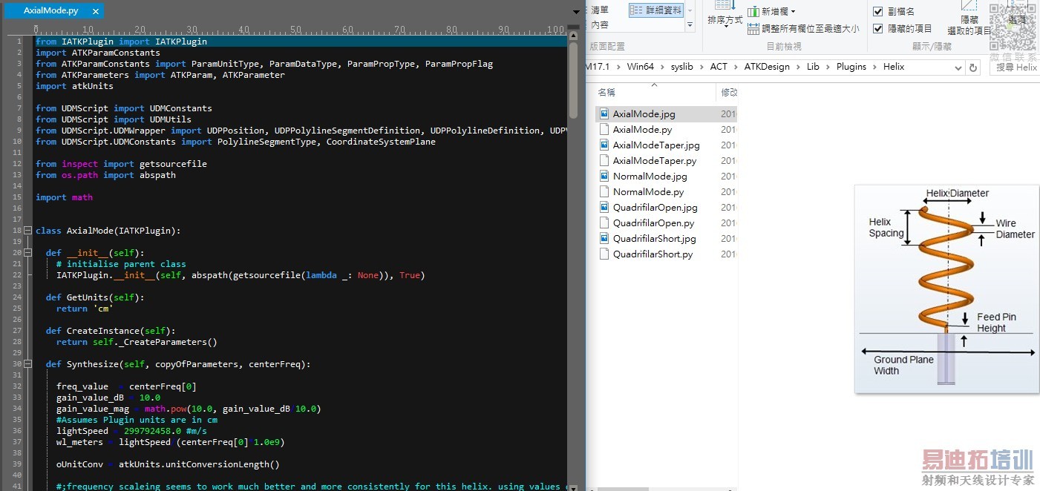This screenshot has width=1040, height=491.
Task: Expand the layout gallery more arrow
Action: (x=690, y=24)
